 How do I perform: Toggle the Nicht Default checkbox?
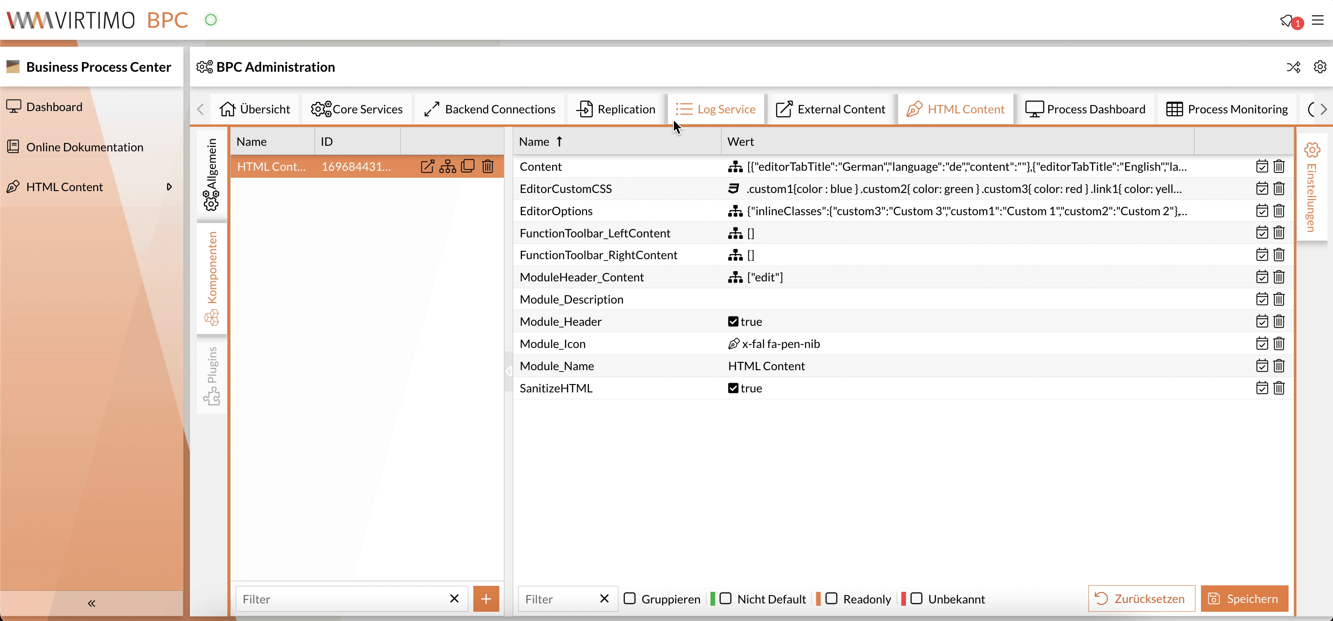point(725,599)
